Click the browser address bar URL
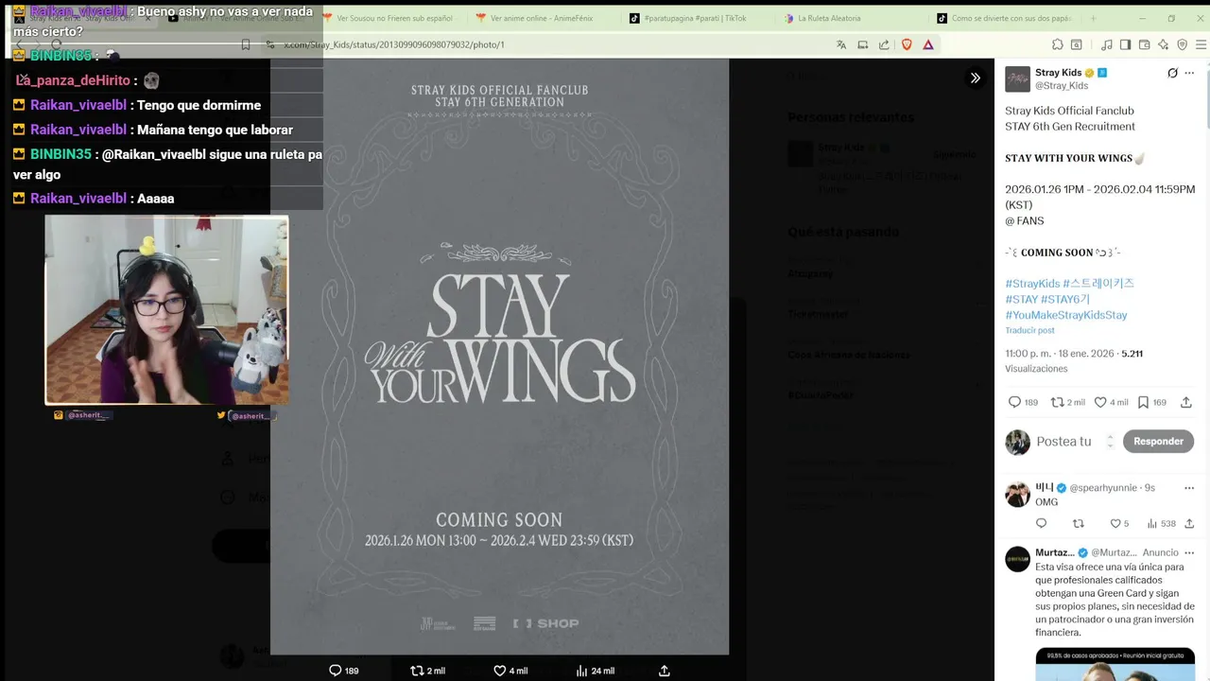The height and width of the screenshot is (681, 1210). pyautogui.click(x=395, y=44)
